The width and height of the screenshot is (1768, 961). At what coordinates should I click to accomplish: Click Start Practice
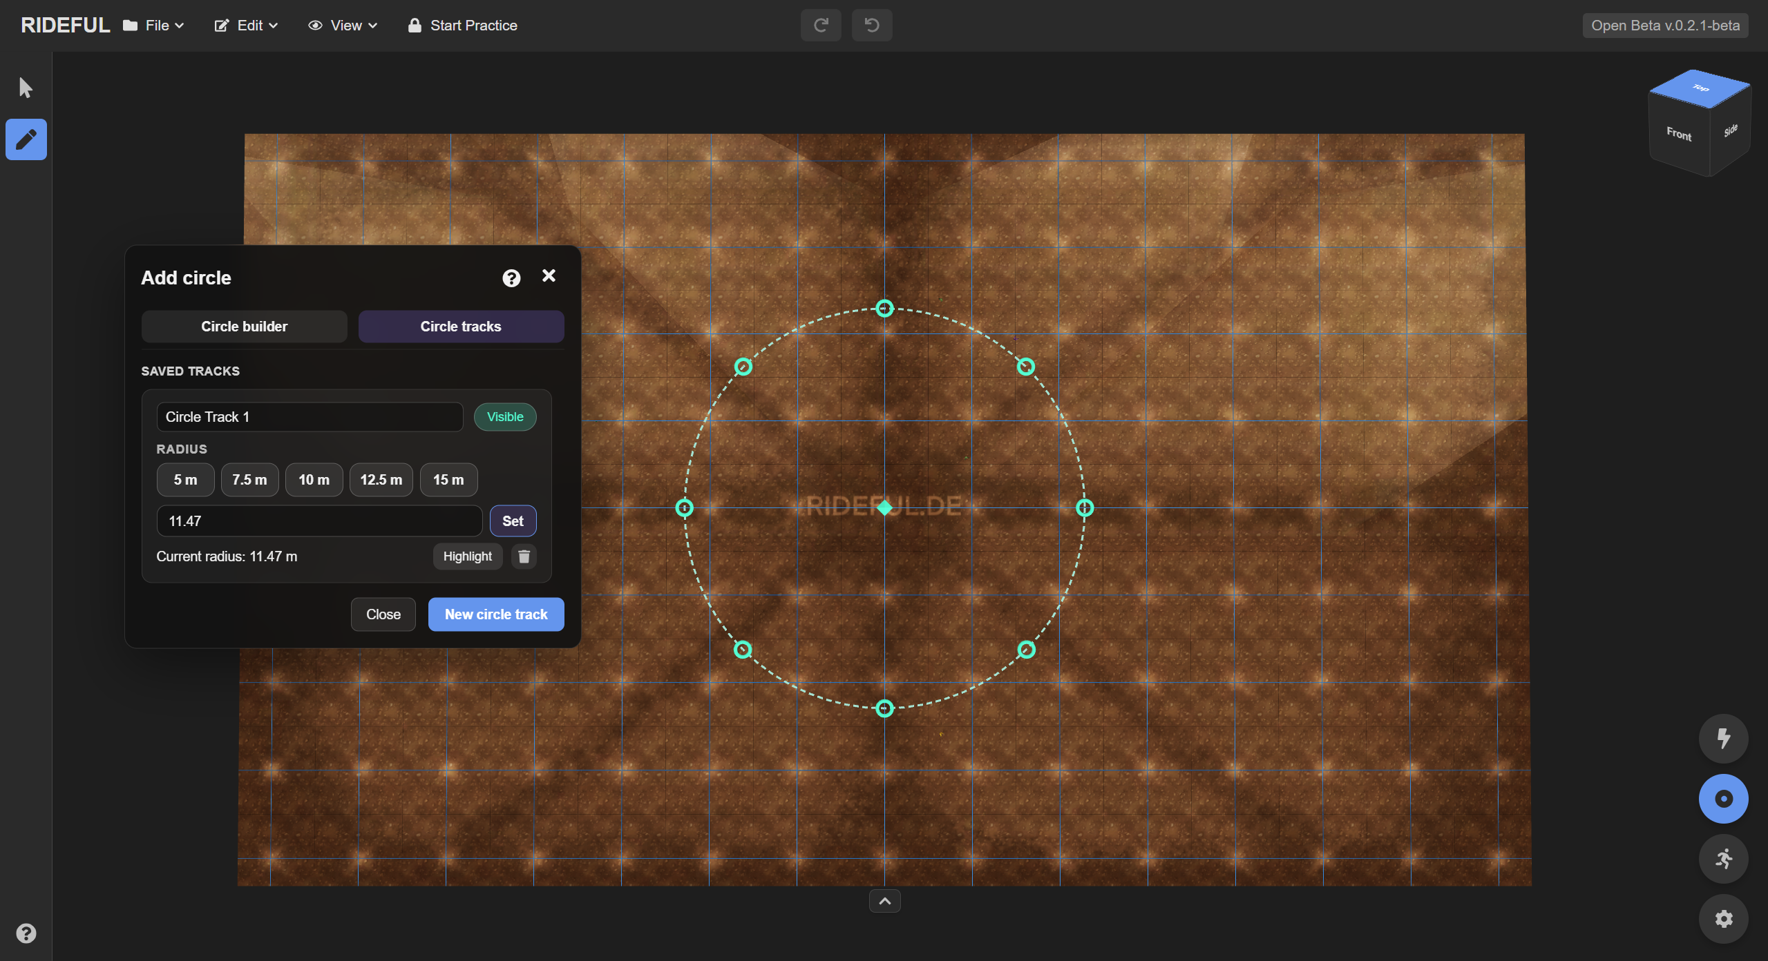462,25
